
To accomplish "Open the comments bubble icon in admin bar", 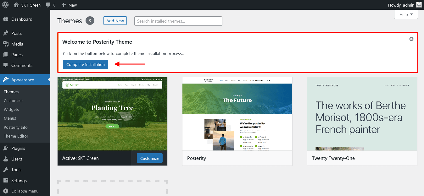I will click(48, 5).
